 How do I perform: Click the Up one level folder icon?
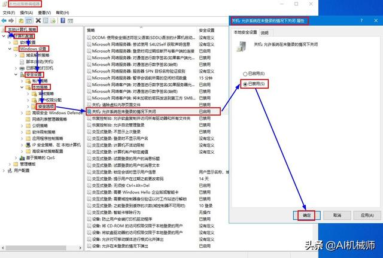[22, 21]
